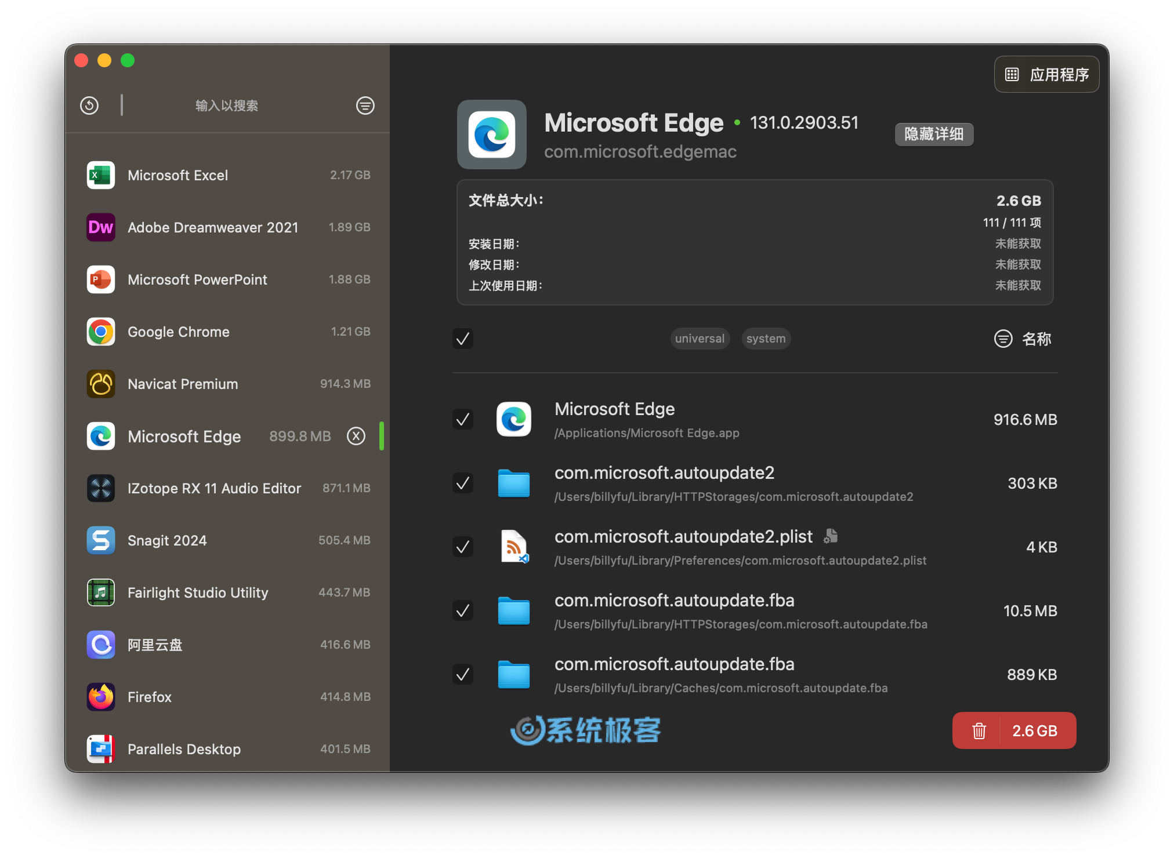This screenshot has height=858, width=1174.
Task: Click Google Chrome row label
Action: click(179, 332)
